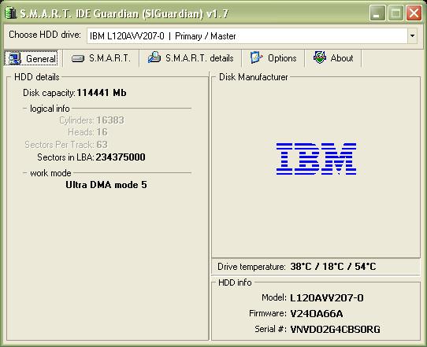The height and width of the screenshot is (347, 427).
Task: Minimize the SIGuardian window
Action: tap(377, 13)
